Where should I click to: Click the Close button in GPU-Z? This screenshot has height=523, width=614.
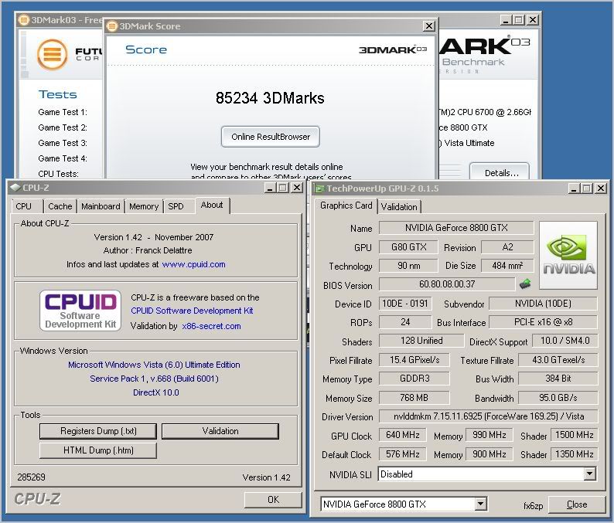point(576,504)
